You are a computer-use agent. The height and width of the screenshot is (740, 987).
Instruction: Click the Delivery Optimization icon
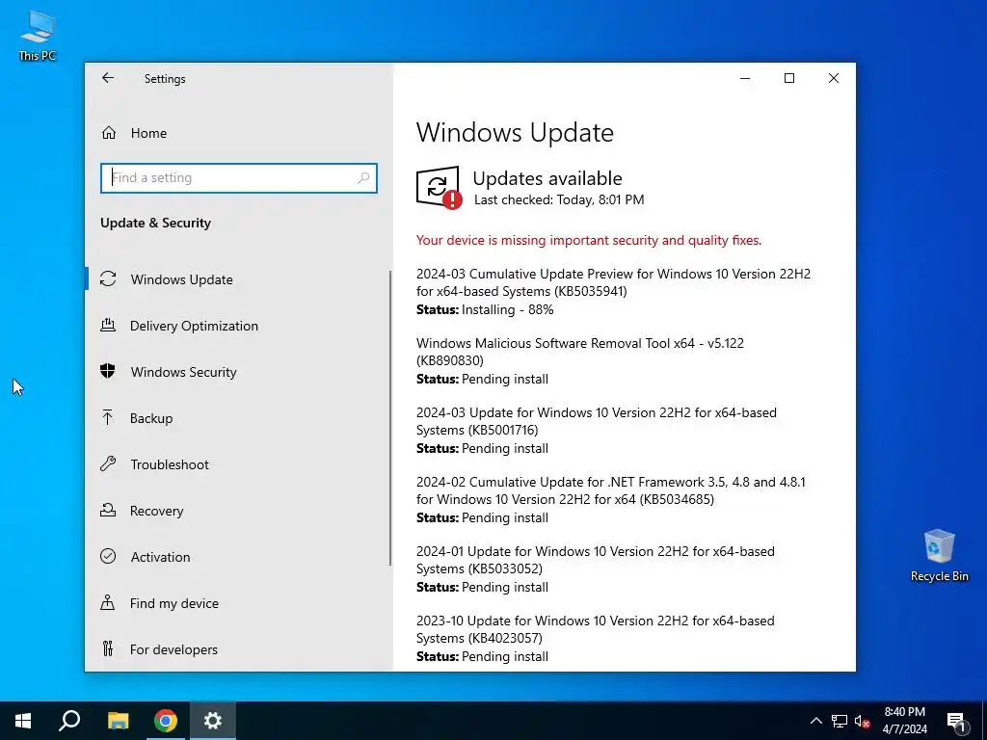pyautogui.click(x=108, y=325)
